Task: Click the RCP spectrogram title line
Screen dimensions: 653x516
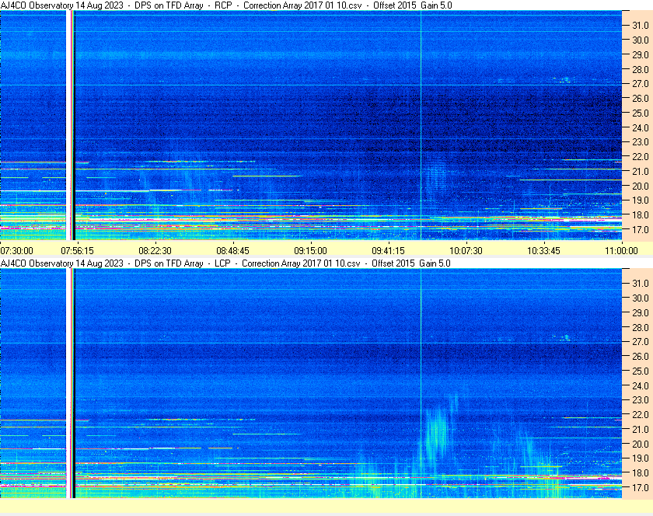Action: (226, 5)
